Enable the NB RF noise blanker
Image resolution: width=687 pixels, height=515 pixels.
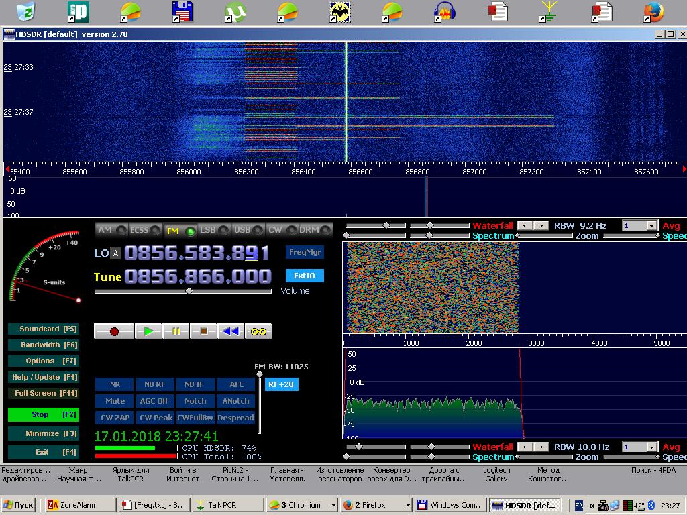[x=155, y=384]
